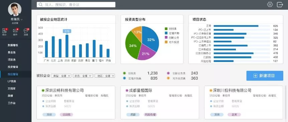
Task: Open the settings gear icon
Action: coord(270,4)
